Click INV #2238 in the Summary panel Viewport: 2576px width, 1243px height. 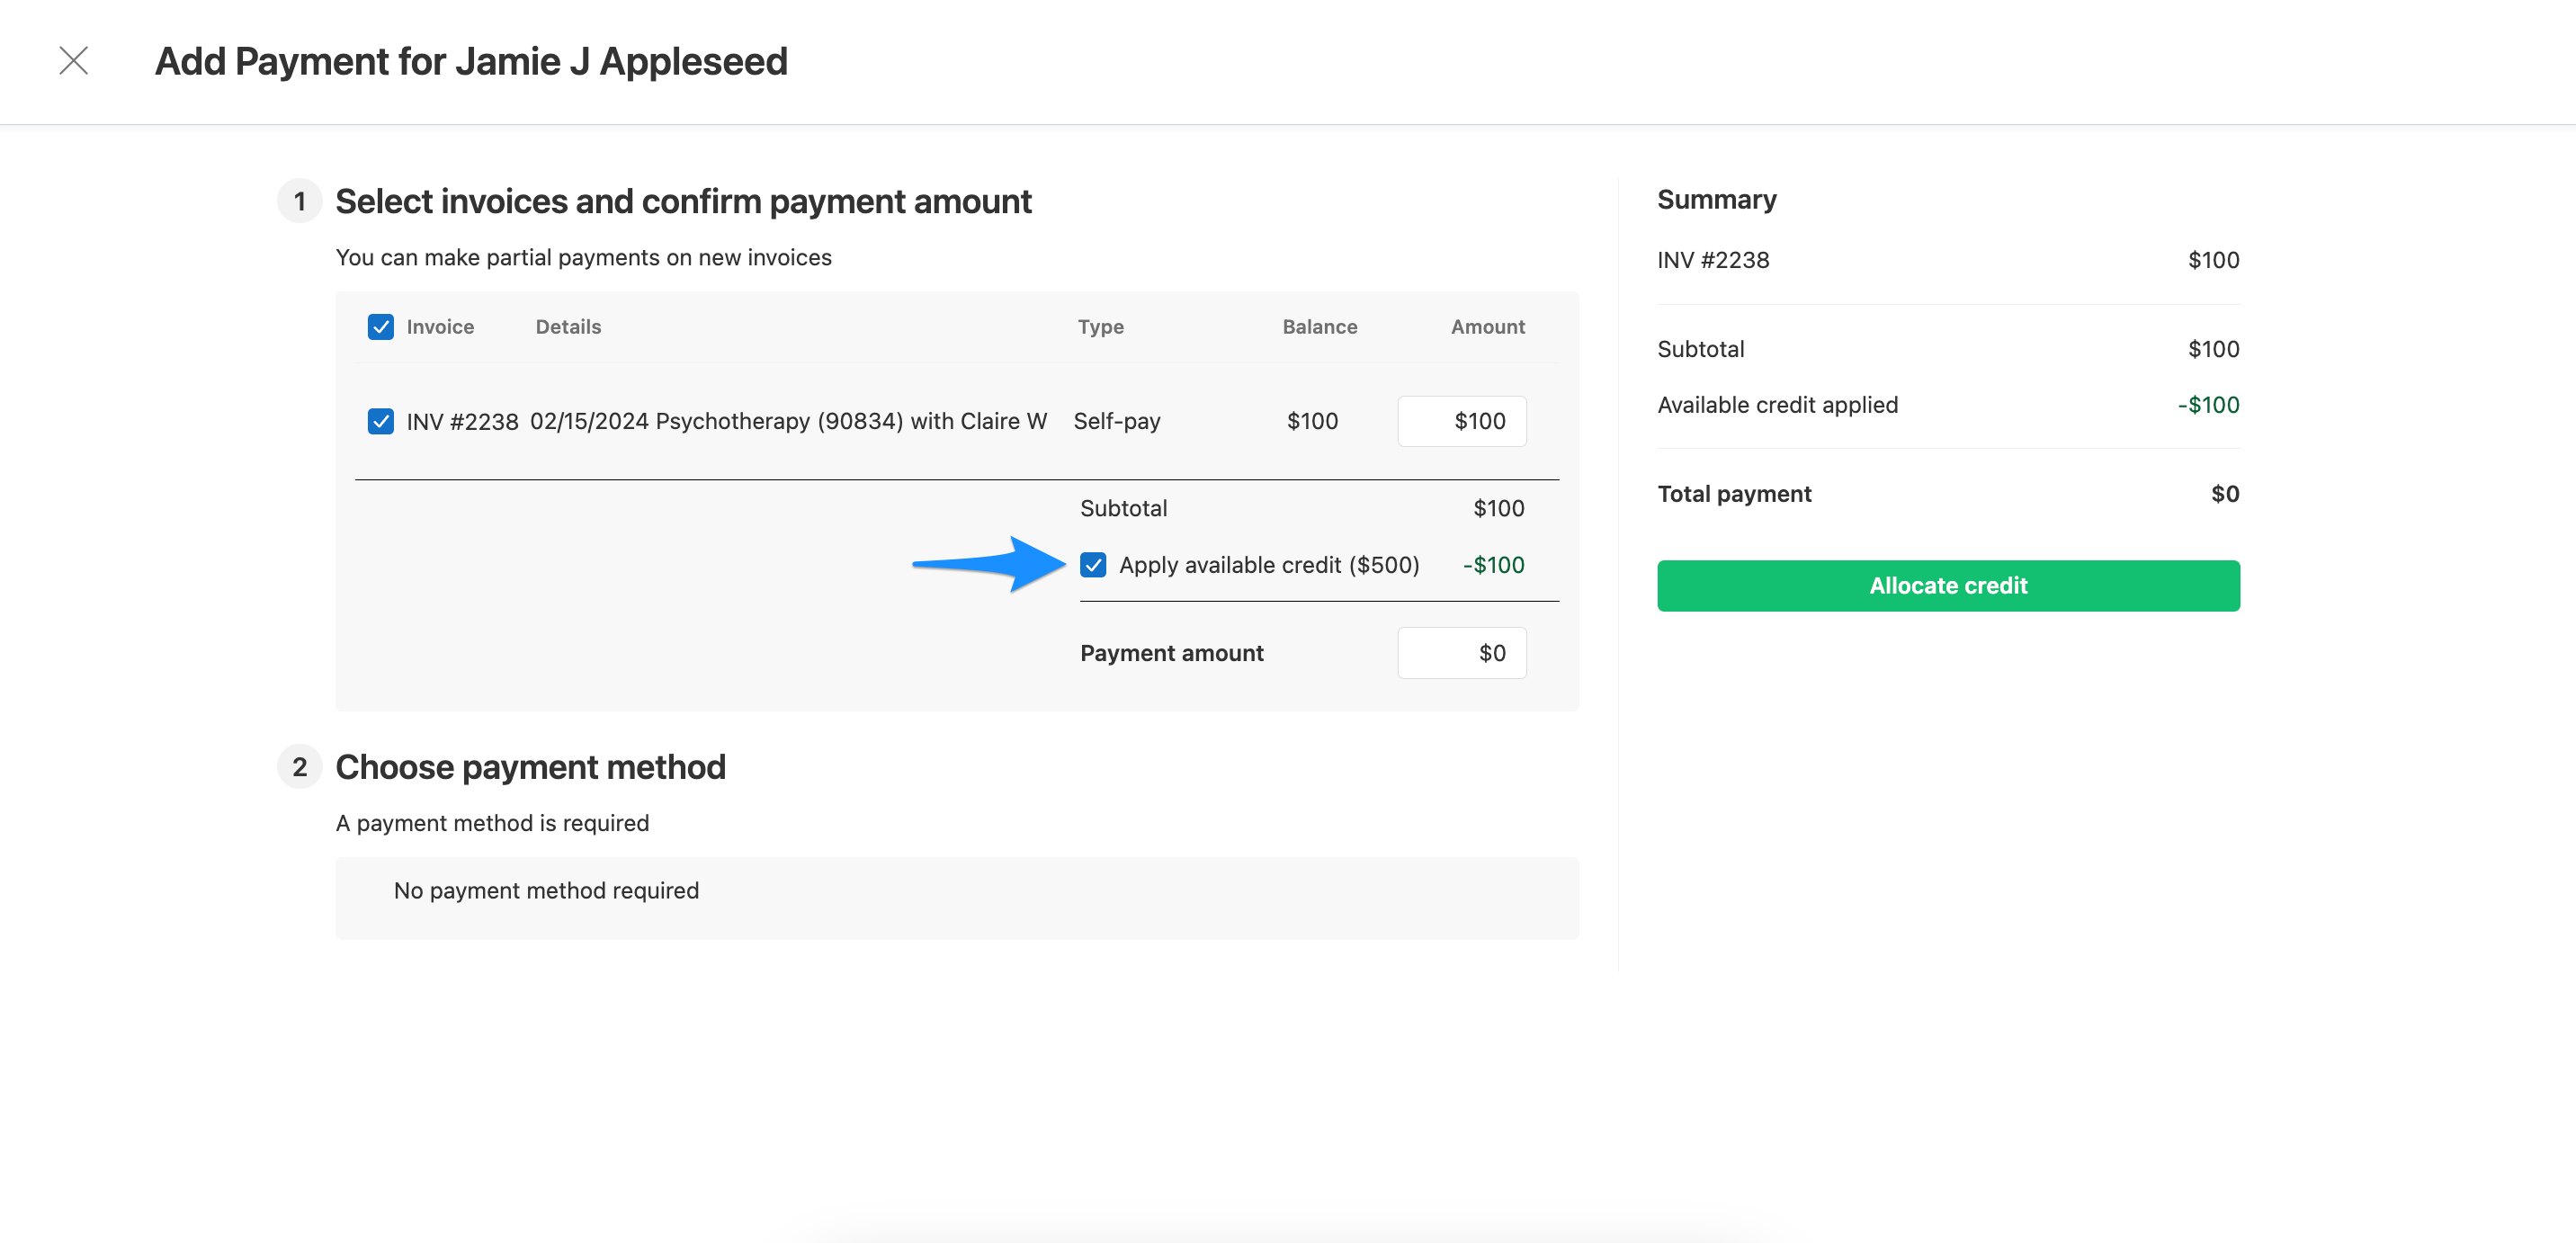coord(1712,260)
